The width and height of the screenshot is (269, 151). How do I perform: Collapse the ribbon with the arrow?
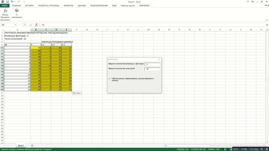(266, 20)
